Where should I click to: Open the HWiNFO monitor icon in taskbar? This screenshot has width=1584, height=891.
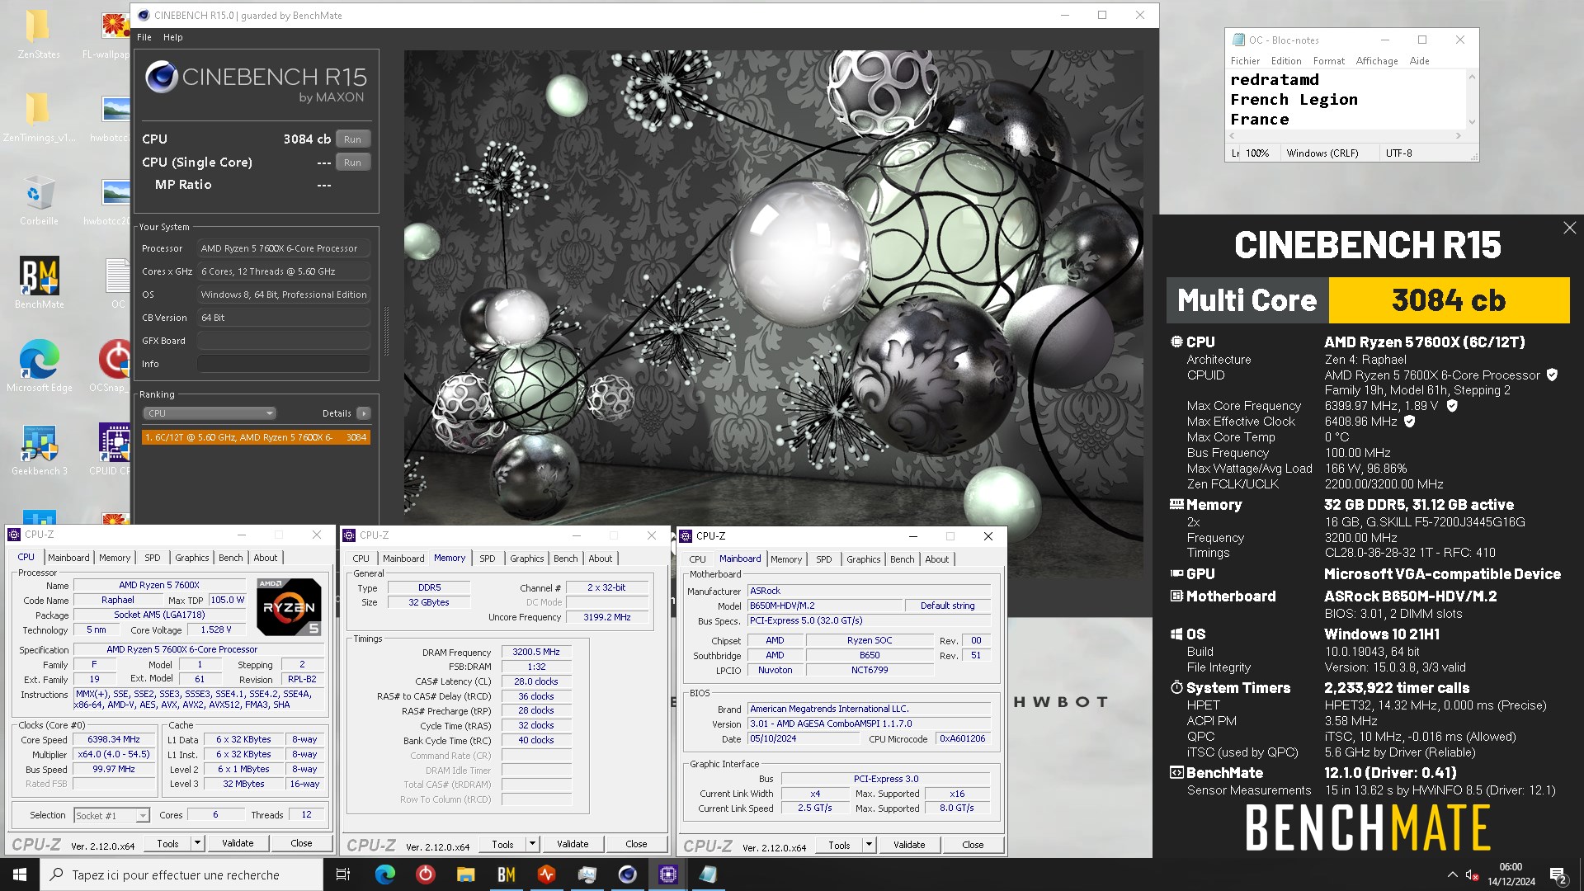pos(546,874)
